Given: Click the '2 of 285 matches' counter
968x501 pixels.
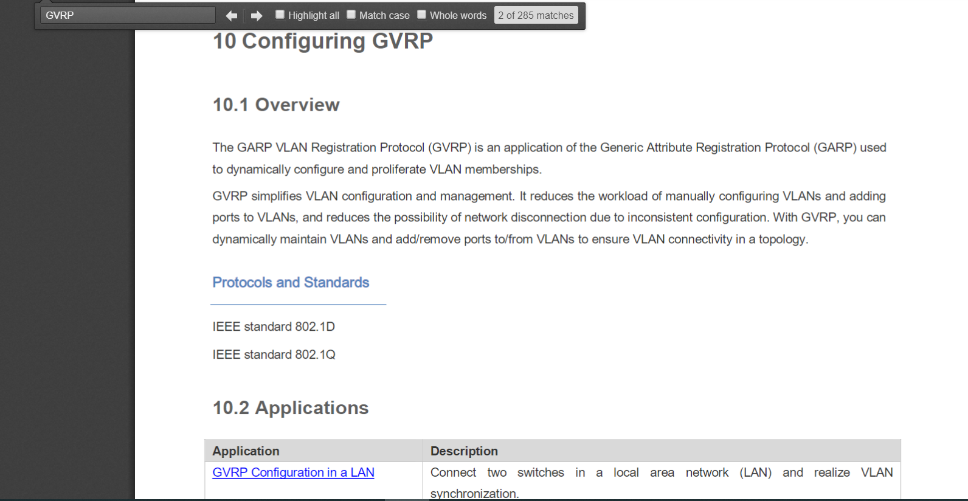Looking at the screenshot, I should click(x=536, y=15).
